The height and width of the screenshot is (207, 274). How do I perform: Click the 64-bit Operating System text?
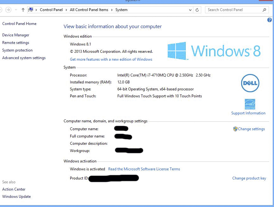[156, 89]
